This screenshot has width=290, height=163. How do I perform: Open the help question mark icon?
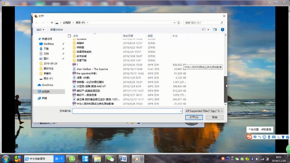(222, 29)
